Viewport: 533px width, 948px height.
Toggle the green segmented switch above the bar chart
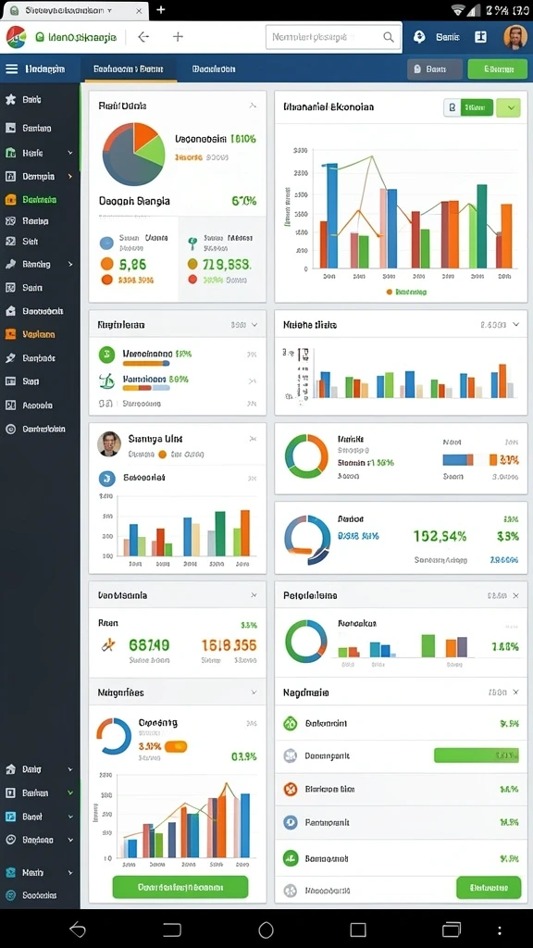(468, 108)
